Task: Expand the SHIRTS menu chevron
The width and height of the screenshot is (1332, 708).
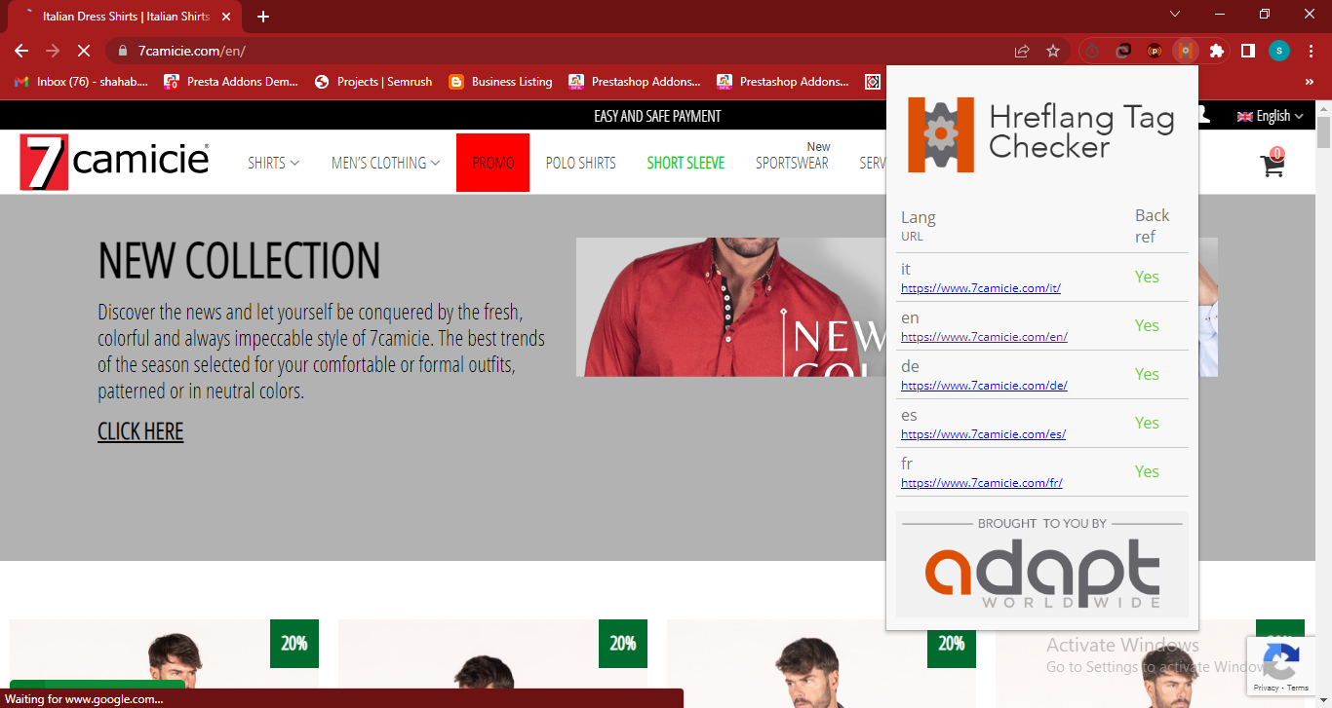Action: (294, 163)
